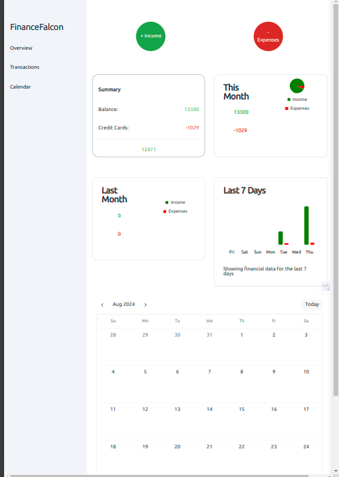Select calendar day 10

tap(306, 372)
